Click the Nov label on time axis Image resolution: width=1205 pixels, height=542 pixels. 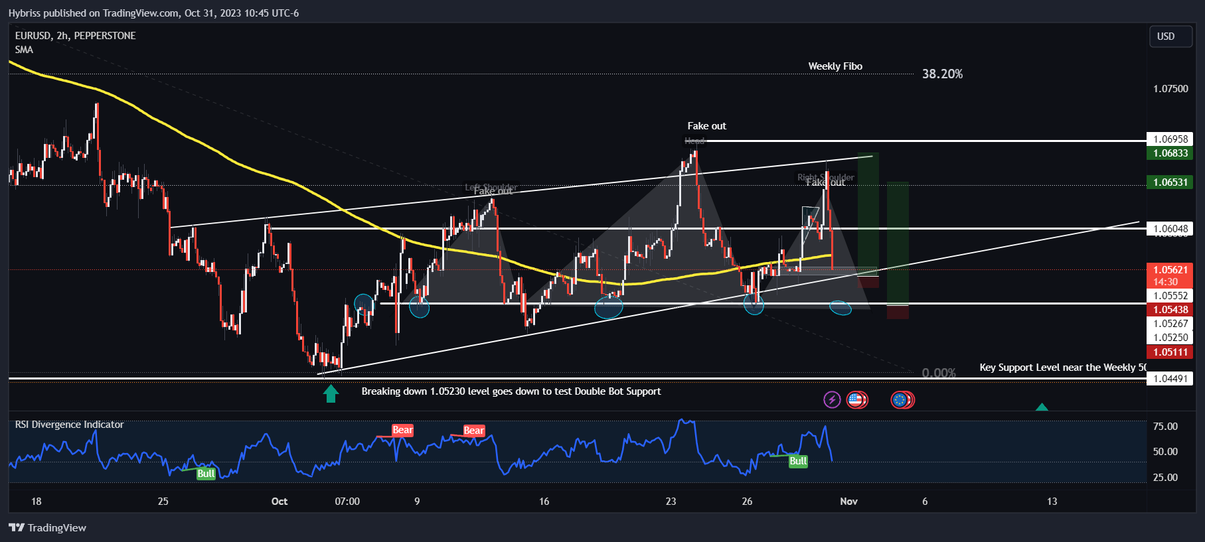[848, 502]
